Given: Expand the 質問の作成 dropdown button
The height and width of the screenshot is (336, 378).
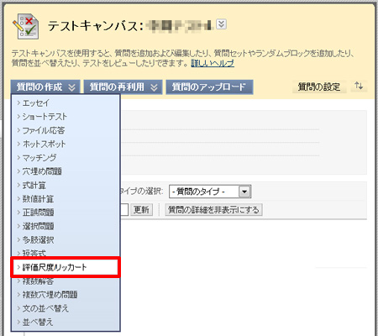Looking at the screenshot, I should 45,87.
